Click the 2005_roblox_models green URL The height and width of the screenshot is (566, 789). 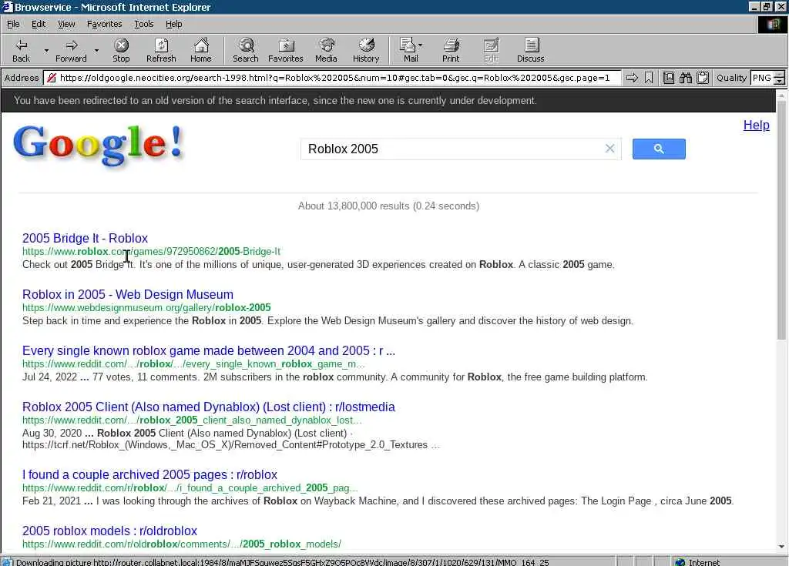point(182,544)
